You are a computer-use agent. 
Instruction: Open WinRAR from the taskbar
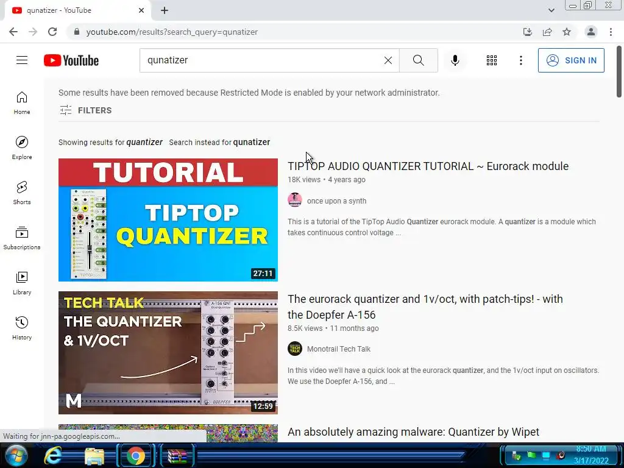click(177, 456)
